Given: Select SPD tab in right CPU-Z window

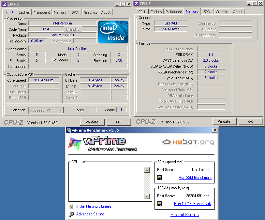Looking at the screenshot, I should pos(207,12).
